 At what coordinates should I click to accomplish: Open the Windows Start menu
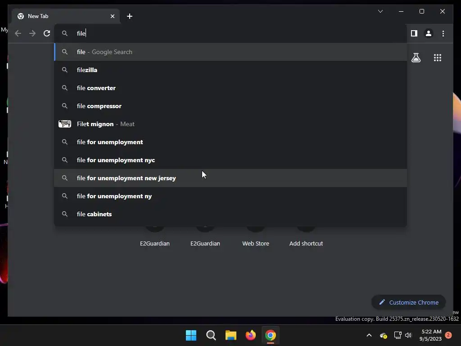[191, 335]
